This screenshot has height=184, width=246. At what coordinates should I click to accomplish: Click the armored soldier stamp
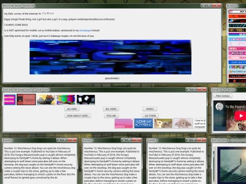click(x=46, y=99)
